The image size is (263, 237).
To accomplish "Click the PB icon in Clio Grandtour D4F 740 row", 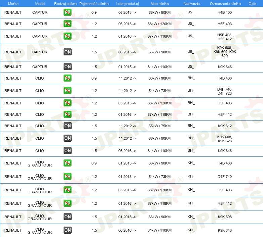I will [67, 177].
